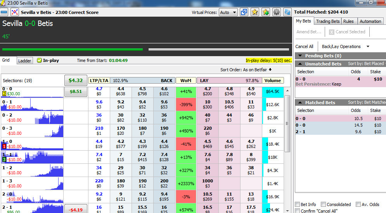Click the green $4.32 profit button

tap(76, 81)
